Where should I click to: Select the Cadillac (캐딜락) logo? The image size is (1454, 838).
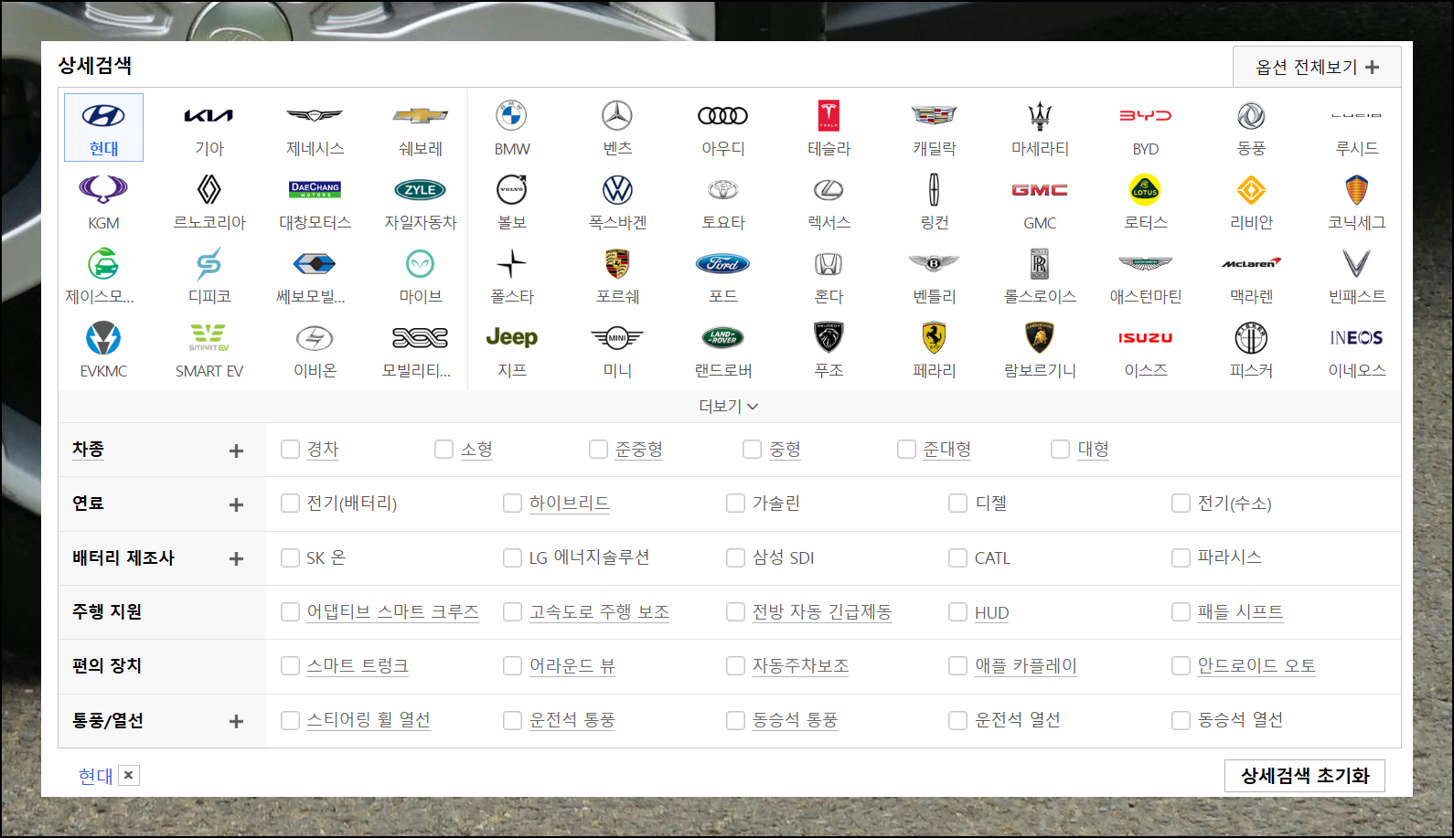[935, 116]
